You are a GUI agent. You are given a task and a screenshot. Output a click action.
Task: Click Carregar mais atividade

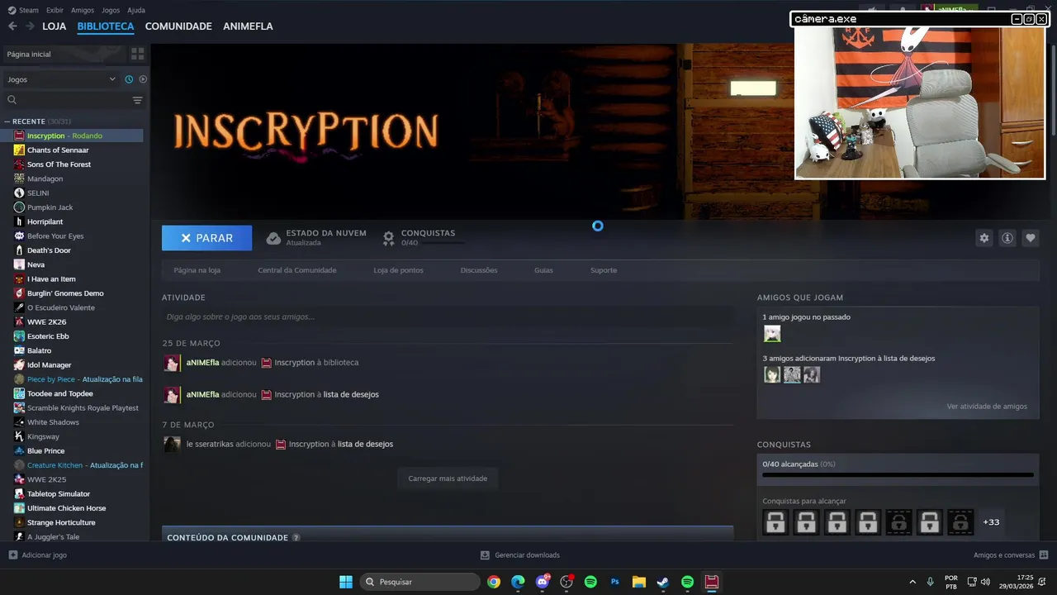(448, 478)
